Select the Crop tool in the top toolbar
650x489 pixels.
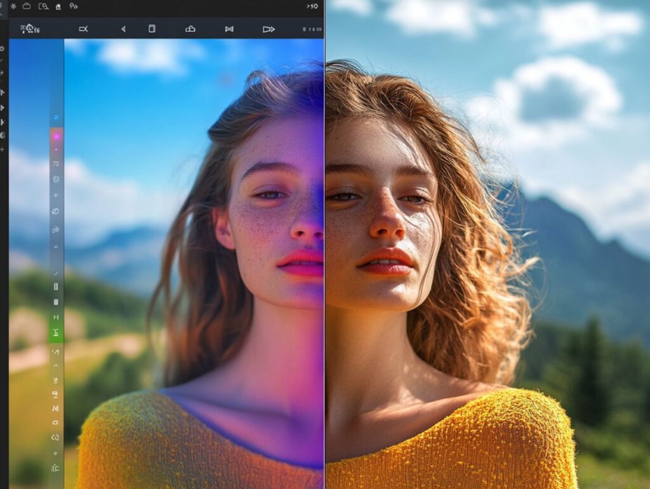83,29
